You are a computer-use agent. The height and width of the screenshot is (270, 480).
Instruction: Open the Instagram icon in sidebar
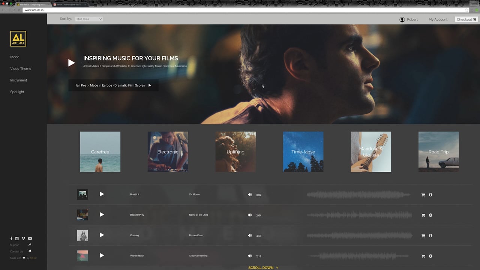(x=17, y=238)
